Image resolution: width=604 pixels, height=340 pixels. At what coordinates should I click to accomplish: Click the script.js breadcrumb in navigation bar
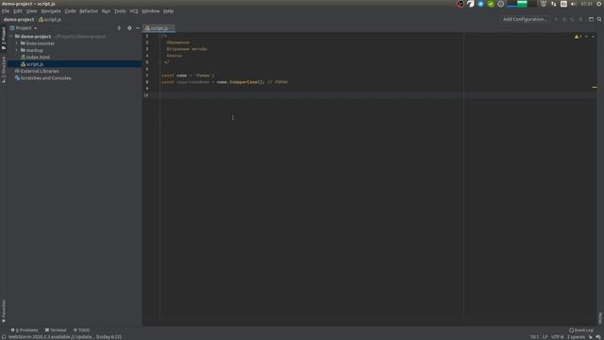point(50,19)
